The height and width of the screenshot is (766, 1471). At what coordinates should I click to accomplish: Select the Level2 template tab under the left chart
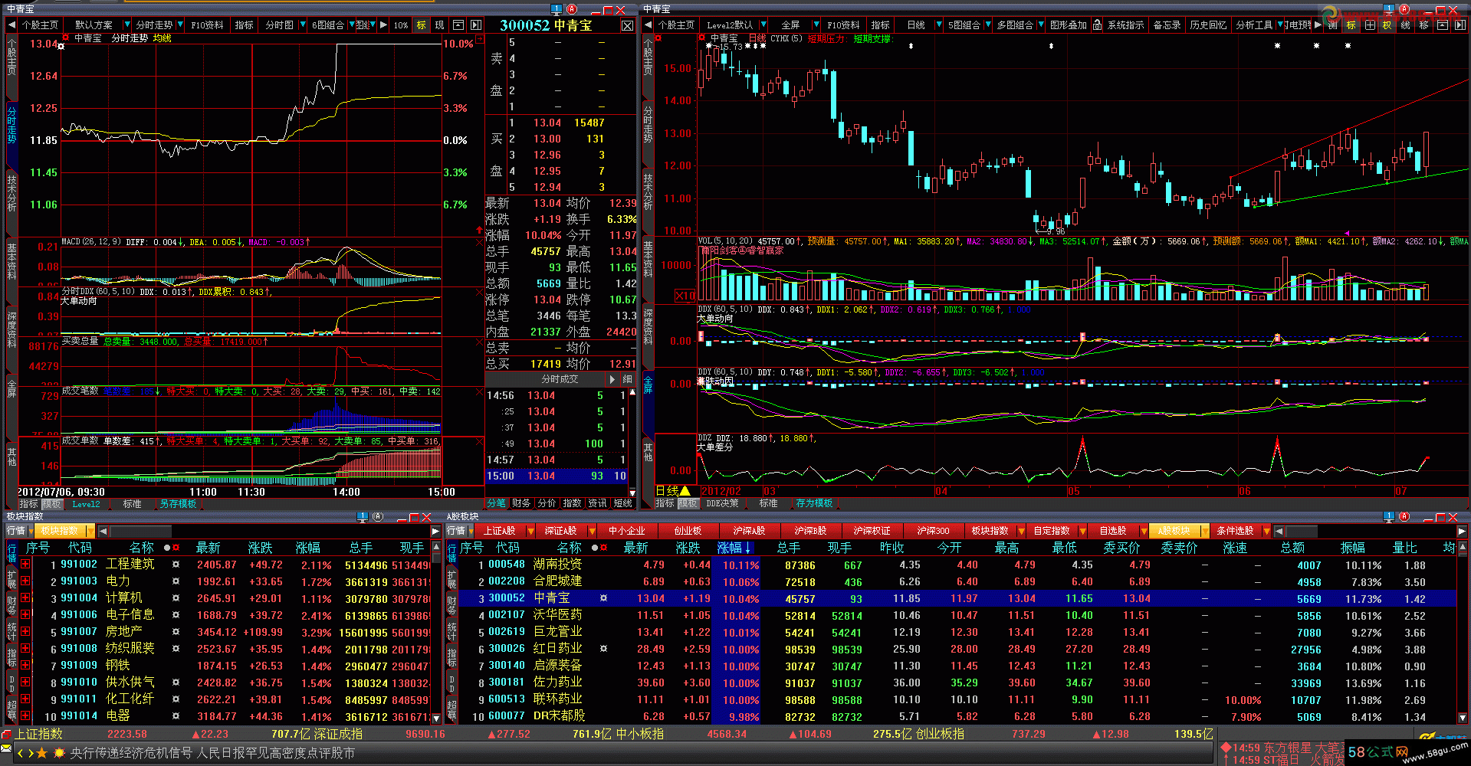(86, 504)
